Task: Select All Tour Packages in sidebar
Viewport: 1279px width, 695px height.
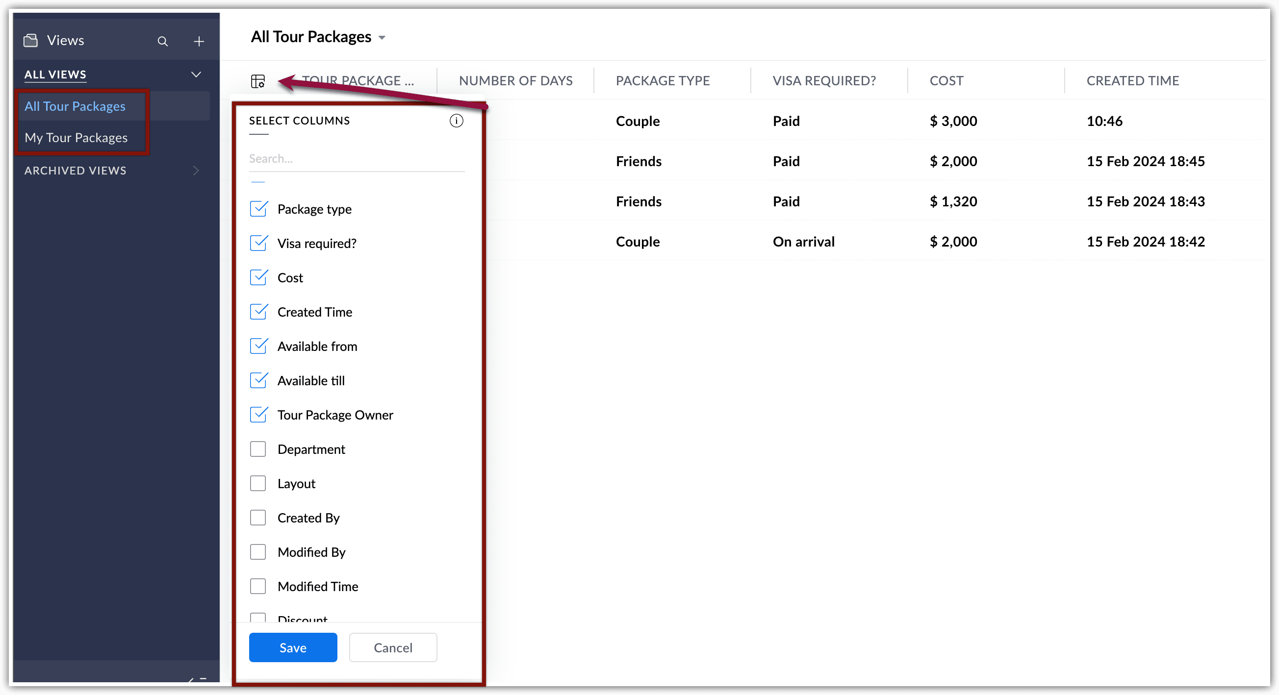Action: click(x=75, y=106)
